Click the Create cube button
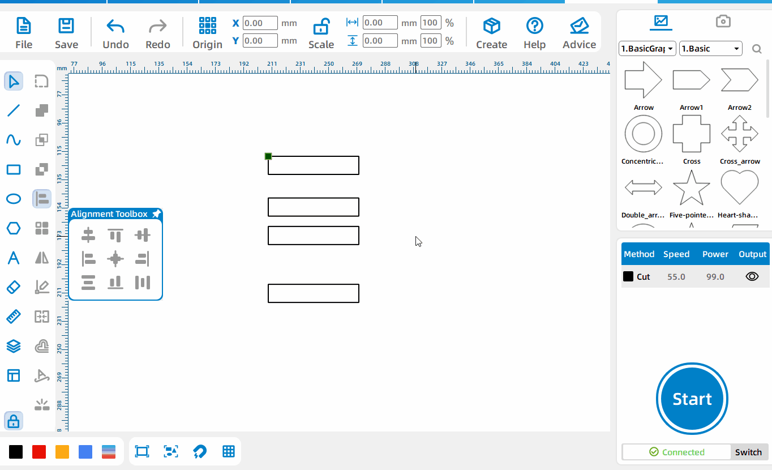The height and width of the screenshot is (470, 772). point(491,33)
